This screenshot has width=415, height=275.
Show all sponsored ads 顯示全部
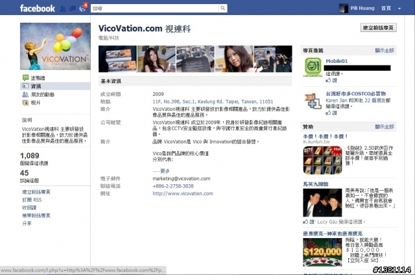(385, 126)
